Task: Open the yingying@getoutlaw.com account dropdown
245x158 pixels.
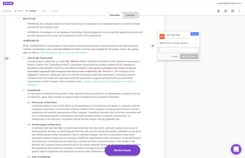Action: 229,3
